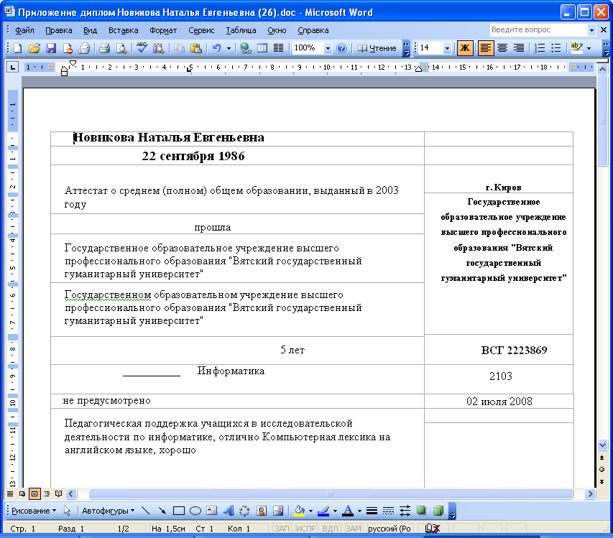Expand the Автофигуры shapes menu
This screenshot has height=538, width=613.
(109, 511)
